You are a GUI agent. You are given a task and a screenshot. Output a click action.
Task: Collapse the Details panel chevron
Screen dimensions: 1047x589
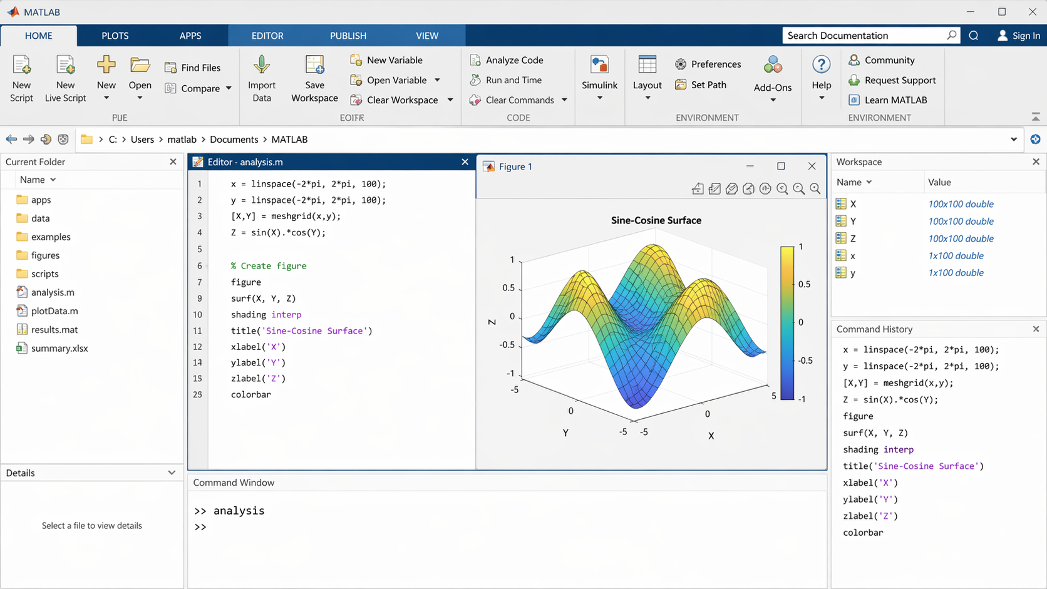172,473
